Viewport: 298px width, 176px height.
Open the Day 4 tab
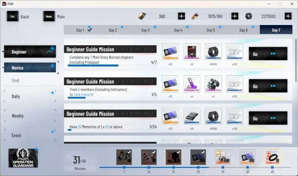pos(178,30)
